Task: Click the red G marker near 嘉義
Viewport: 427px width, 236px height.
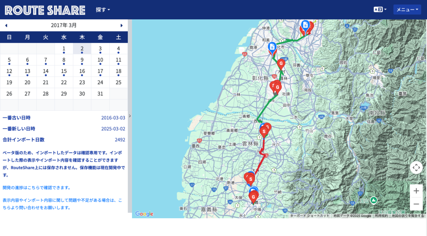Action: coord(253,197)
